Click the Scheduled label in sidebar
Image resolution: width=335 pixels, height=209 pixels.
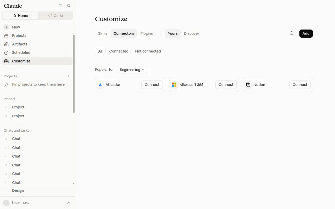(21, 53)
